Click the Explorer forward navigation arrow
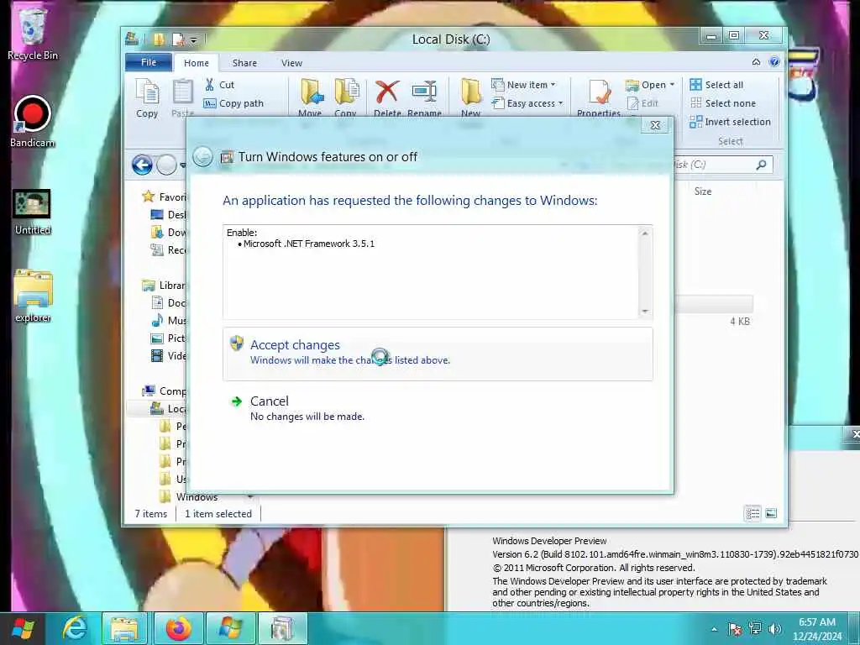The width and height of the screenshot is (860, 645). pyautogui.click(x=167, y=165)
